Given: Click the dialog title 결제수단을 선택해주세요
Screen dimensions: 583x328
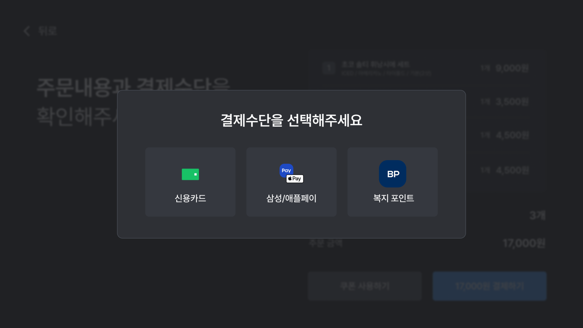Looking at the screenshot, I should coord(291,120).
